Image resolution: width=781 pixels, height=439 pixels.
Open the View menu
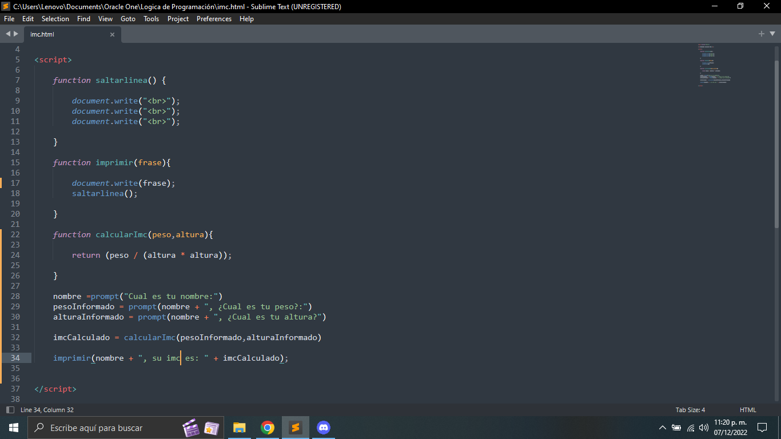tap(106, 19)
